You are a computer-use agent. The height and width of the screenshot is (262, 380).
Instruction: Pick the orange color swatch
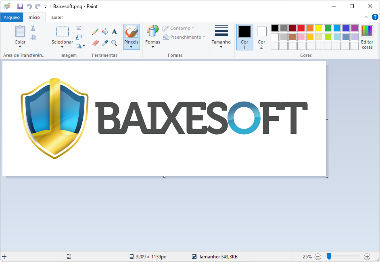310,28
